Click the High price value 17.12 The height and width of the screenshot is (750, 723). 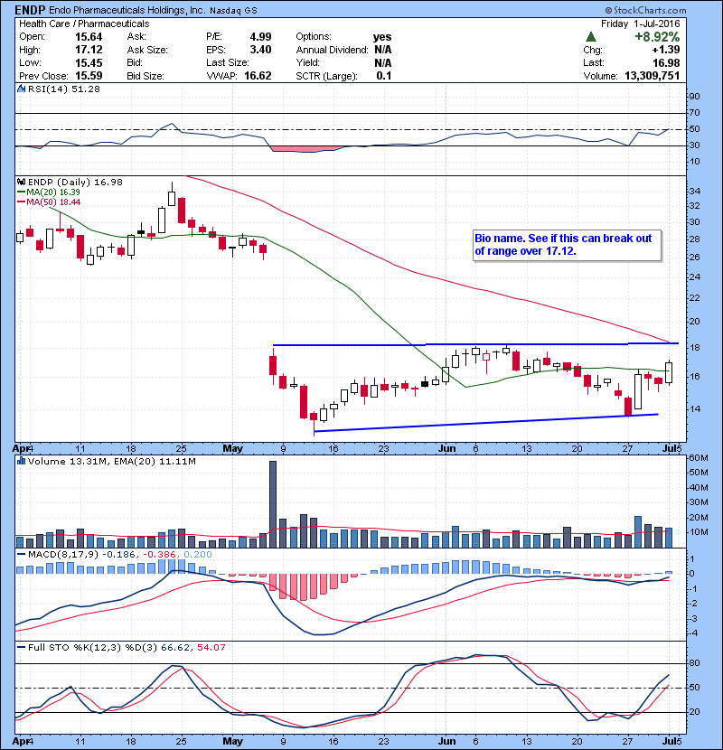pyautogui.click(x=89, y=50)
